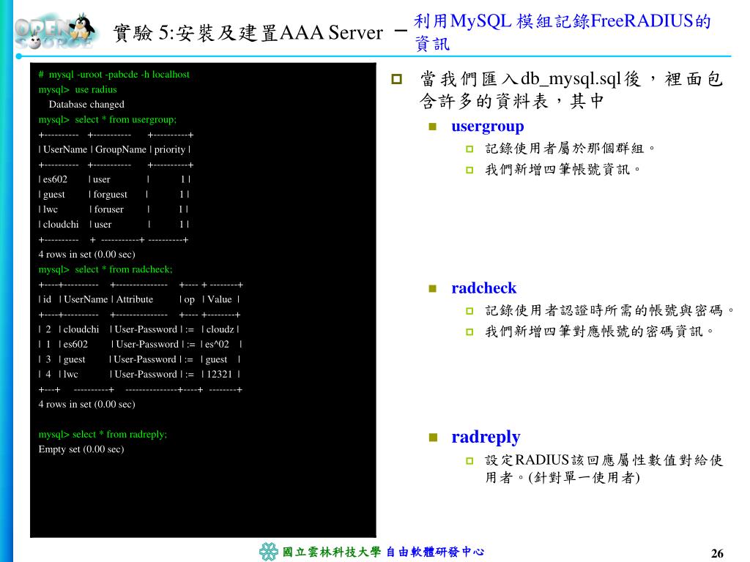Click the command 'mysql -uroot -pabcde -h localhost'

pyautogui.click(x=114, y=75)
